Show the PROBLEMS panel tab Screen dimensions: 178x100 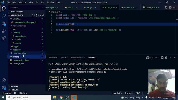tap(53, 57)
